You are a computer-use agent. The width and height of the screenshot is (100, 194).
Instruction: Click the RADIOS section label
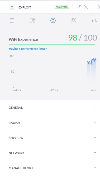[15, 123]
